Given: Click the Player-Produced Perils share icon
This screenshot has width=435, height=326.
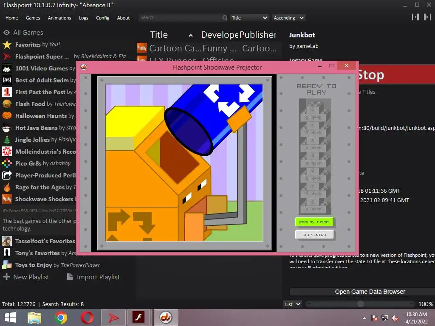Looking at the screenshot, I should pos(7,175).
